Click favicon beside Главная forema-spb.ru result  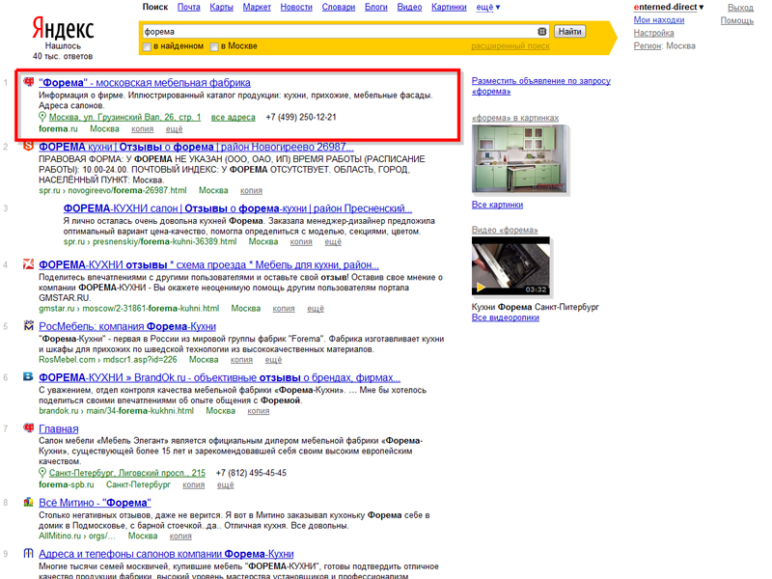click(29, 427)
